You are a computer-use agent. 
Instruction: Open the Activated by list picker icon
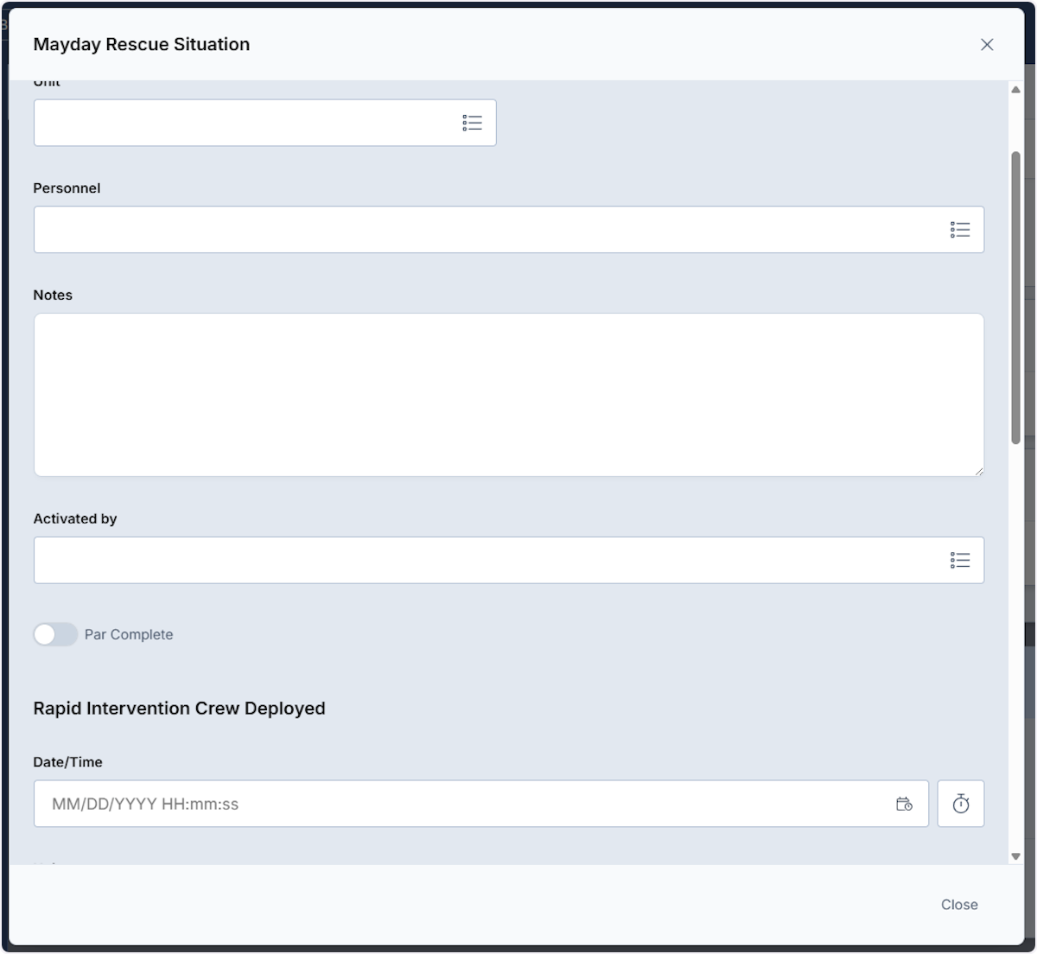tap(960, 561)
